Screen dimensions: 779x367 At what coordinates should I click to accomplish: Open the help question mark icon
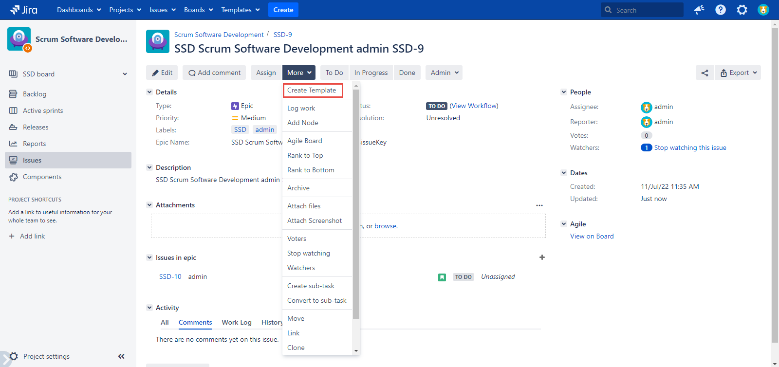tap(721, 10)
